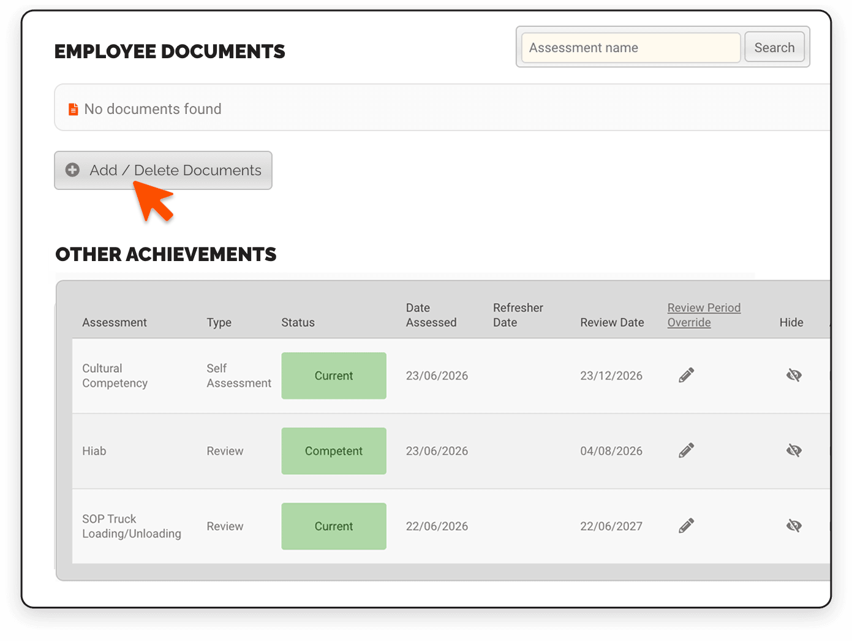Click the Hide column header
The height and width of the screenshot is (641, 852).
click(791, 322)
